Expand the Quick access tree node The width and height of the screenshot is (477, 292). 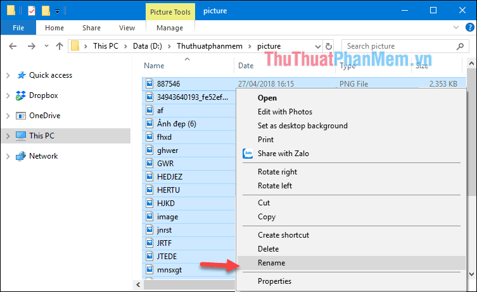coord(8,75)
